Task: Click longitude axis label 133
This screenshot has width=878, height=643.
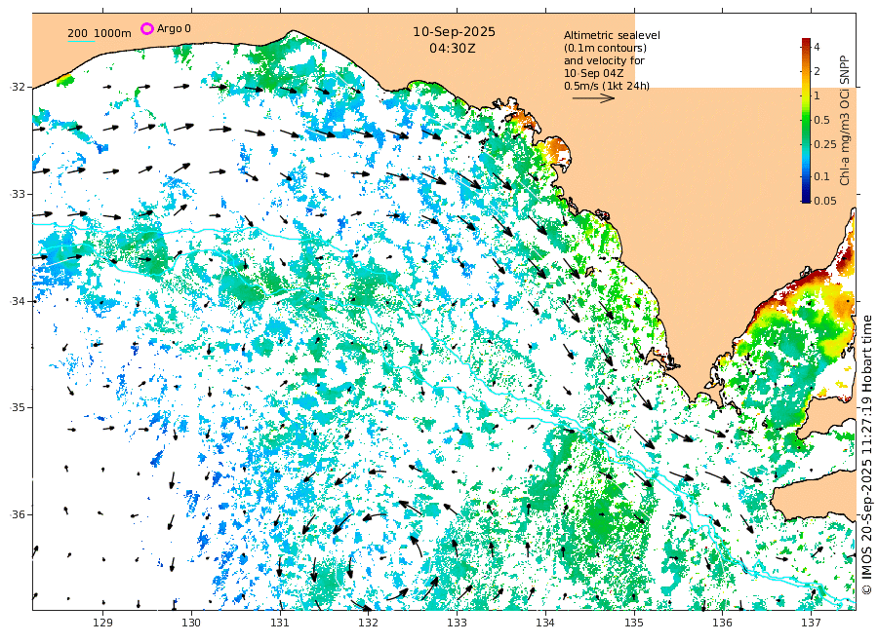Action: (x=457, y=623)
